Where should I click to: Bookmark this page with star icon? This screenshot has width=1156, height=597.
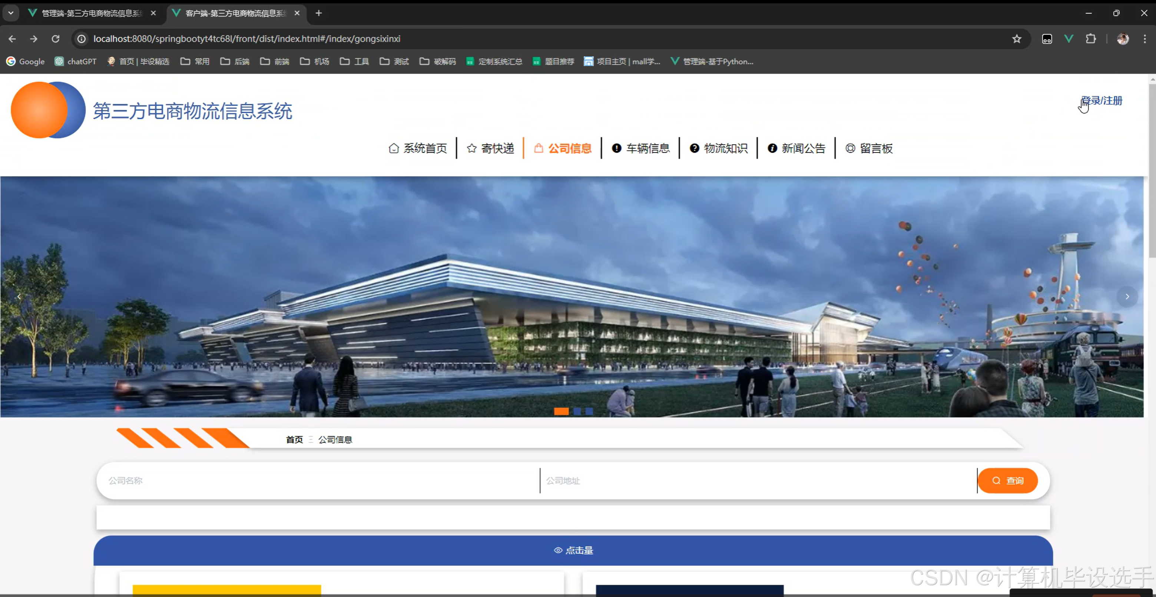1016,39
